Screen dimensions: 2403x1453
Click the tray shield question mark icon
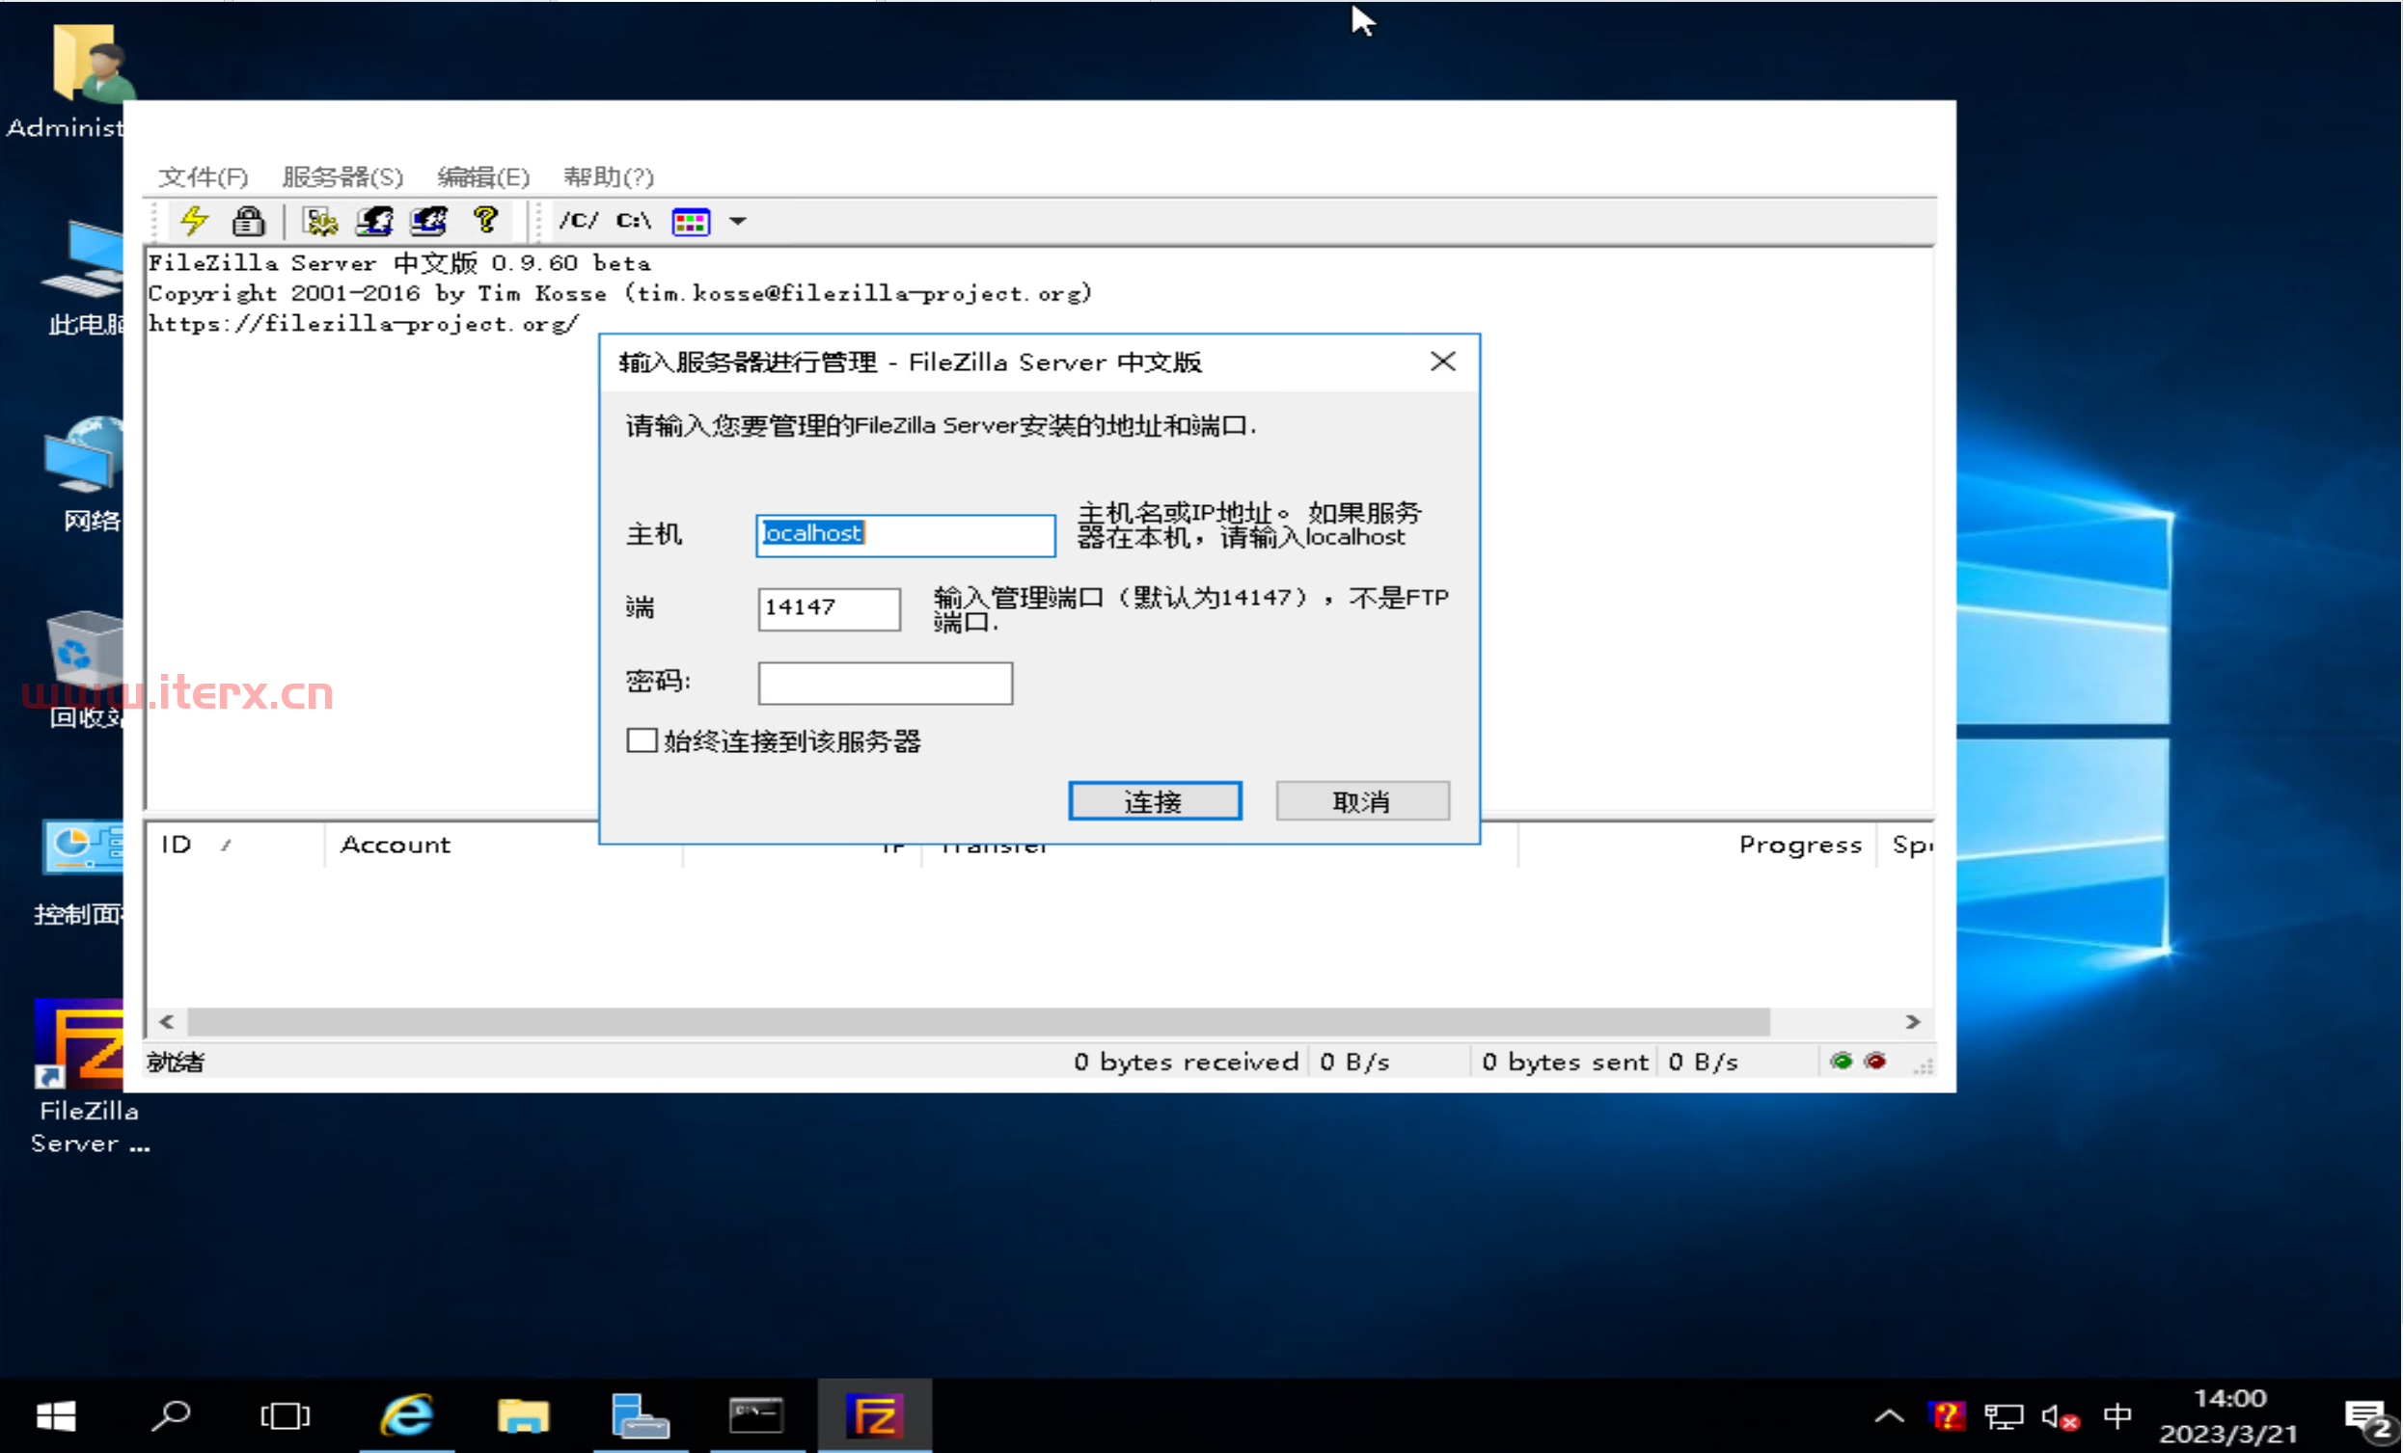click(x=1947, y=1416)
